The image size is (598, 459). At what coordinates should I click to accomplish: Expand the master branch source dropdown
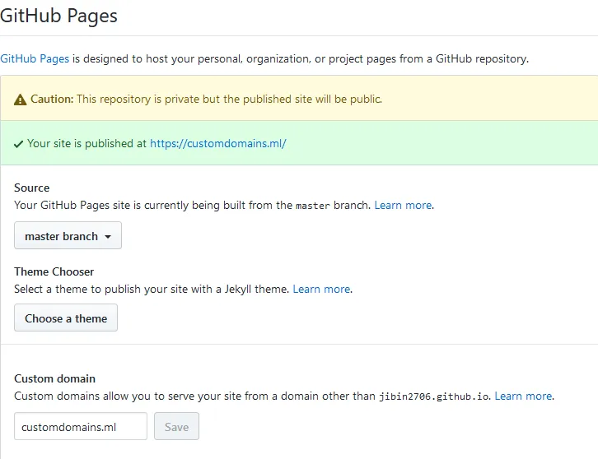(x=68, y=236)
